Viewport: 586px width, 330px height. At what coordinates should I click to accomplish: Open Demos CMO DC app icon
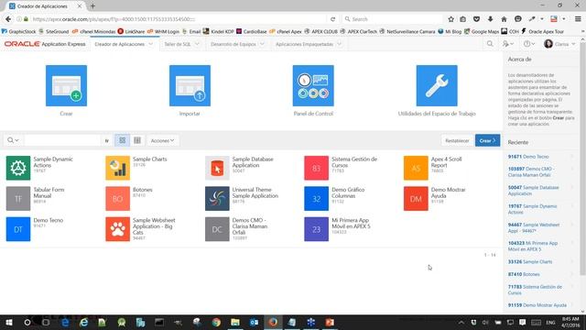(x=217, y=229)
